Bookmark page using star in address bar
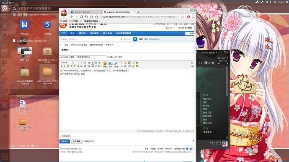This screenshot has width=289, height=162. point(183,17)
